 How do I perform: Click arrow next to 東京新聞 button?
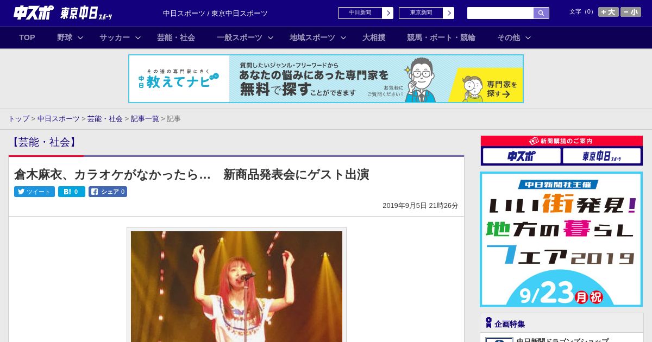tap(449, 13)
